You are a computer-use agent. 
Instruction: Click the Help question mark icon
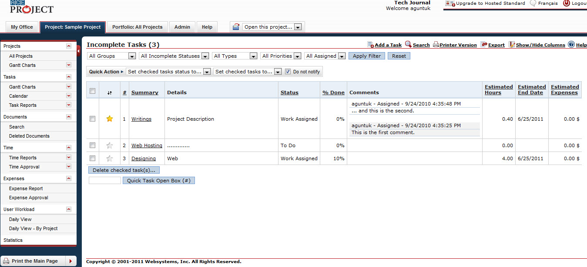click(571, 44)
